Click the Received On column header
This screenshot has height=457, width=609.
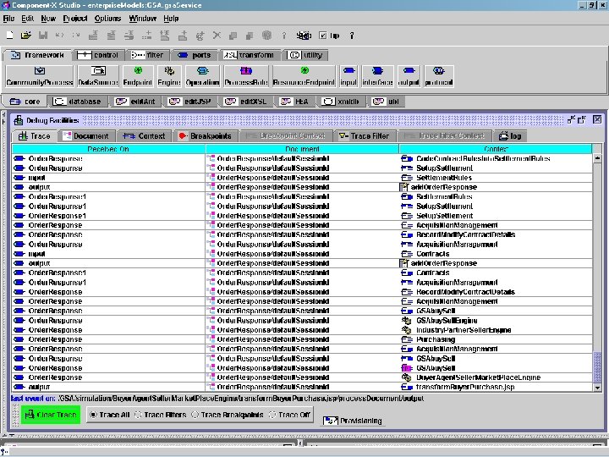(x=108, y=149)
